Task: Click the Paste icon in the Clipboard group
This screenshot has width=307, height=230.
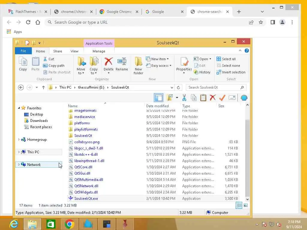Action: (35, 63)
